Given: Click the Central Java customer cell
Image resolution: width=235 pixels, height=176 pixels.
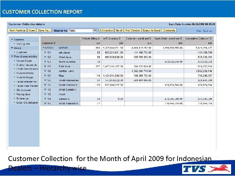Looking at the screenshot, I should [66, 71].
